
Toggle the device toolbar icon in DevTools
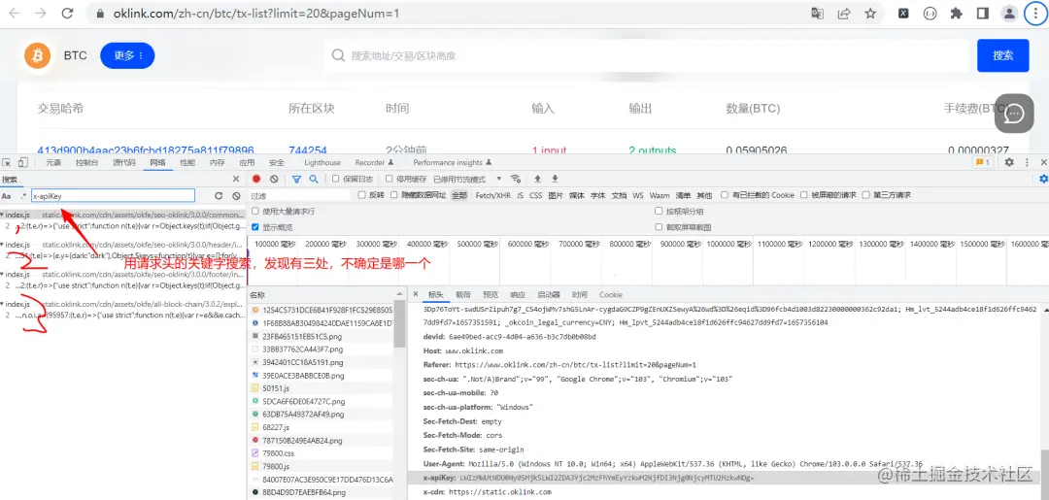[x=22, y=162]
